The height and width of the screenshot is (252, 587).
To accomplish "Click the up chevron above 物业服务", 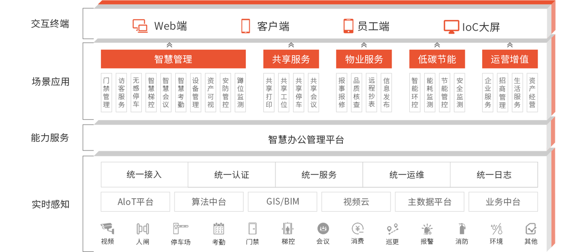I will pos(364,45).
